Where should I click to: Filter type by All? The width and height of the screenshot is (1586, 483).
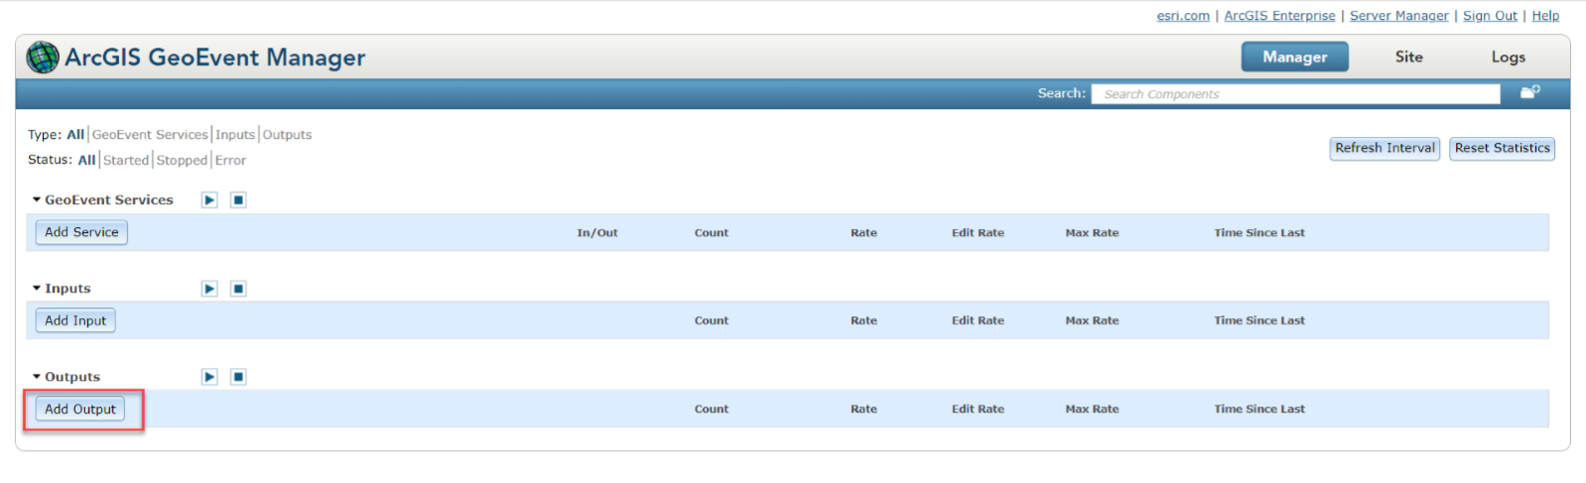click(x=75, y=135)
